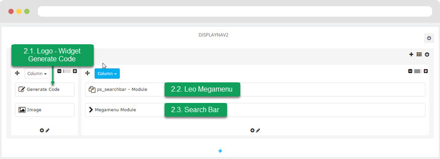The width and height of the screenshot is (440, 159).
Task: Edit the left column with the pencil icon
Action: (x=48, y=130)
